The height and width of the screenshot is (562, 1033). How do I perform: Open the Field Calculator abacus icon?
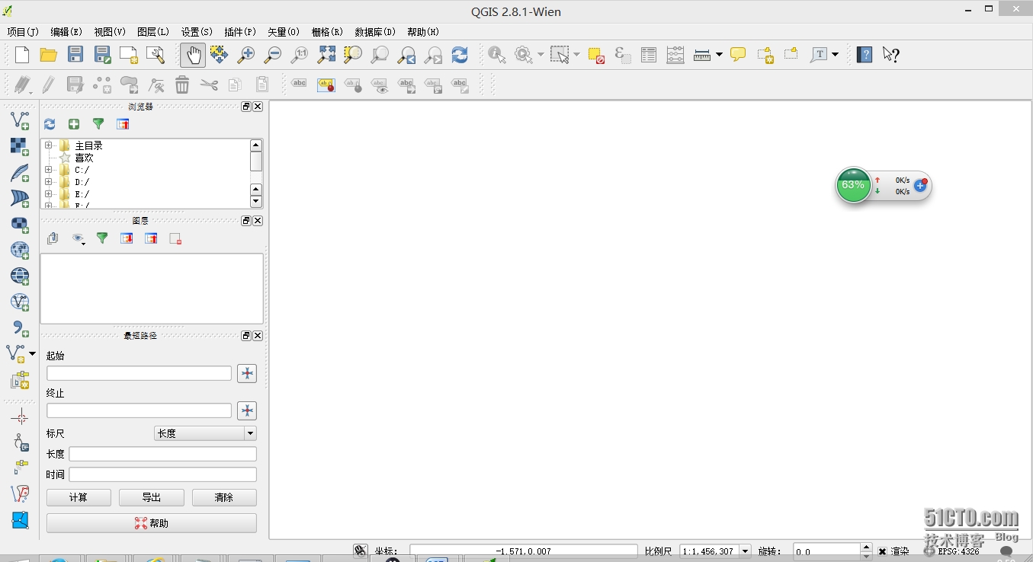[675, 55]
